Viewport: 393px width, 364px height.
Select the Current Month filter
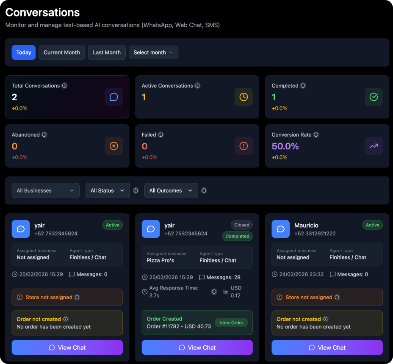(61, 52)
